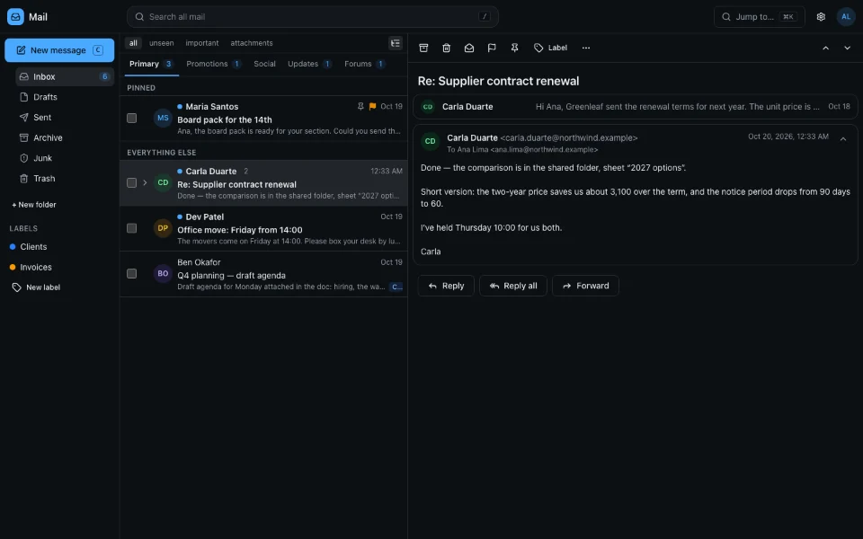Compose with the New message button
863x539 pixels.
pos(59,50)
